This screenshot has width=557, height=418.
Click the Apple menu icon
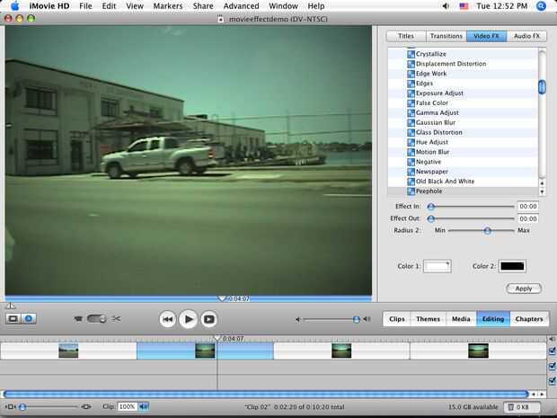pos(14,6)
